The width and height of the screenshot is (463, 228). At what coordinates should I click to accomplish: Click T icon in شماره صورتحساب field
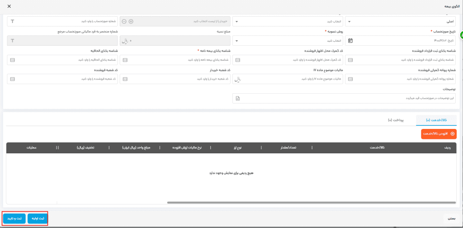[12, 21]
